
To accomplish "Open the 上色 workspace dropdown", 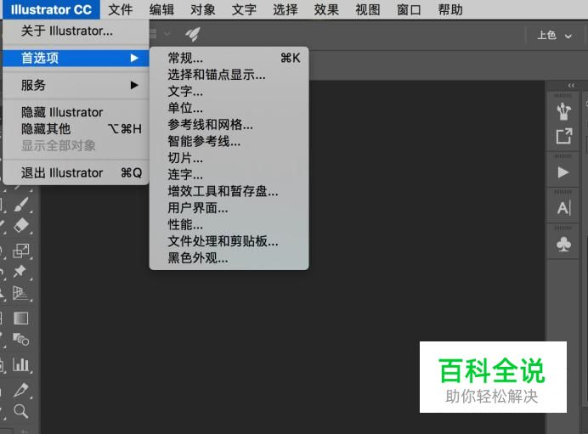I will pos(554,36).
